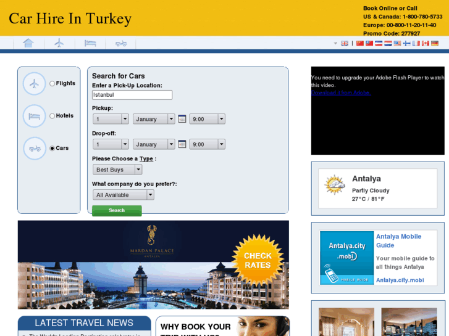
Task: Switch language using the Taiwan flag
Action: coord(369,43)
